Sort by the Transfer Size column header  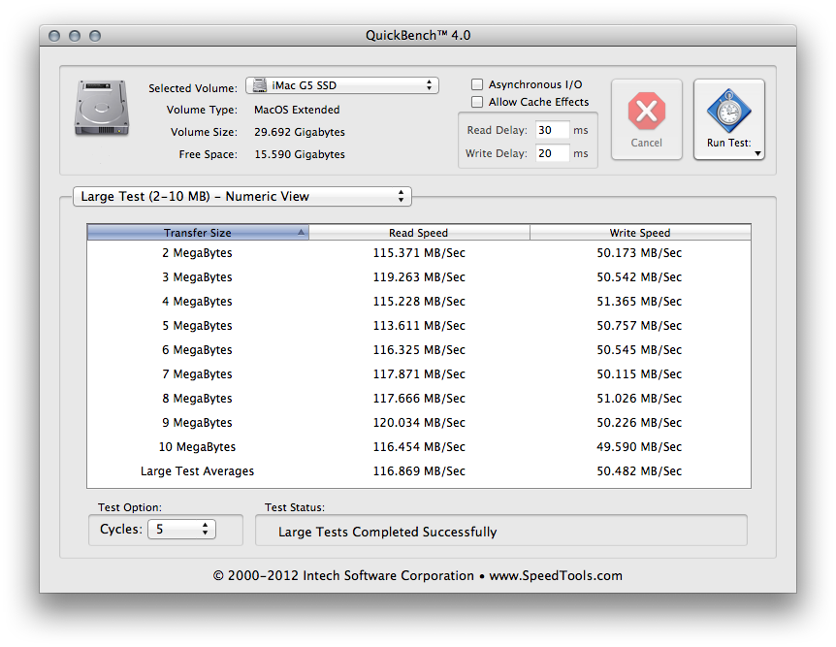click(x=198, y=233)
